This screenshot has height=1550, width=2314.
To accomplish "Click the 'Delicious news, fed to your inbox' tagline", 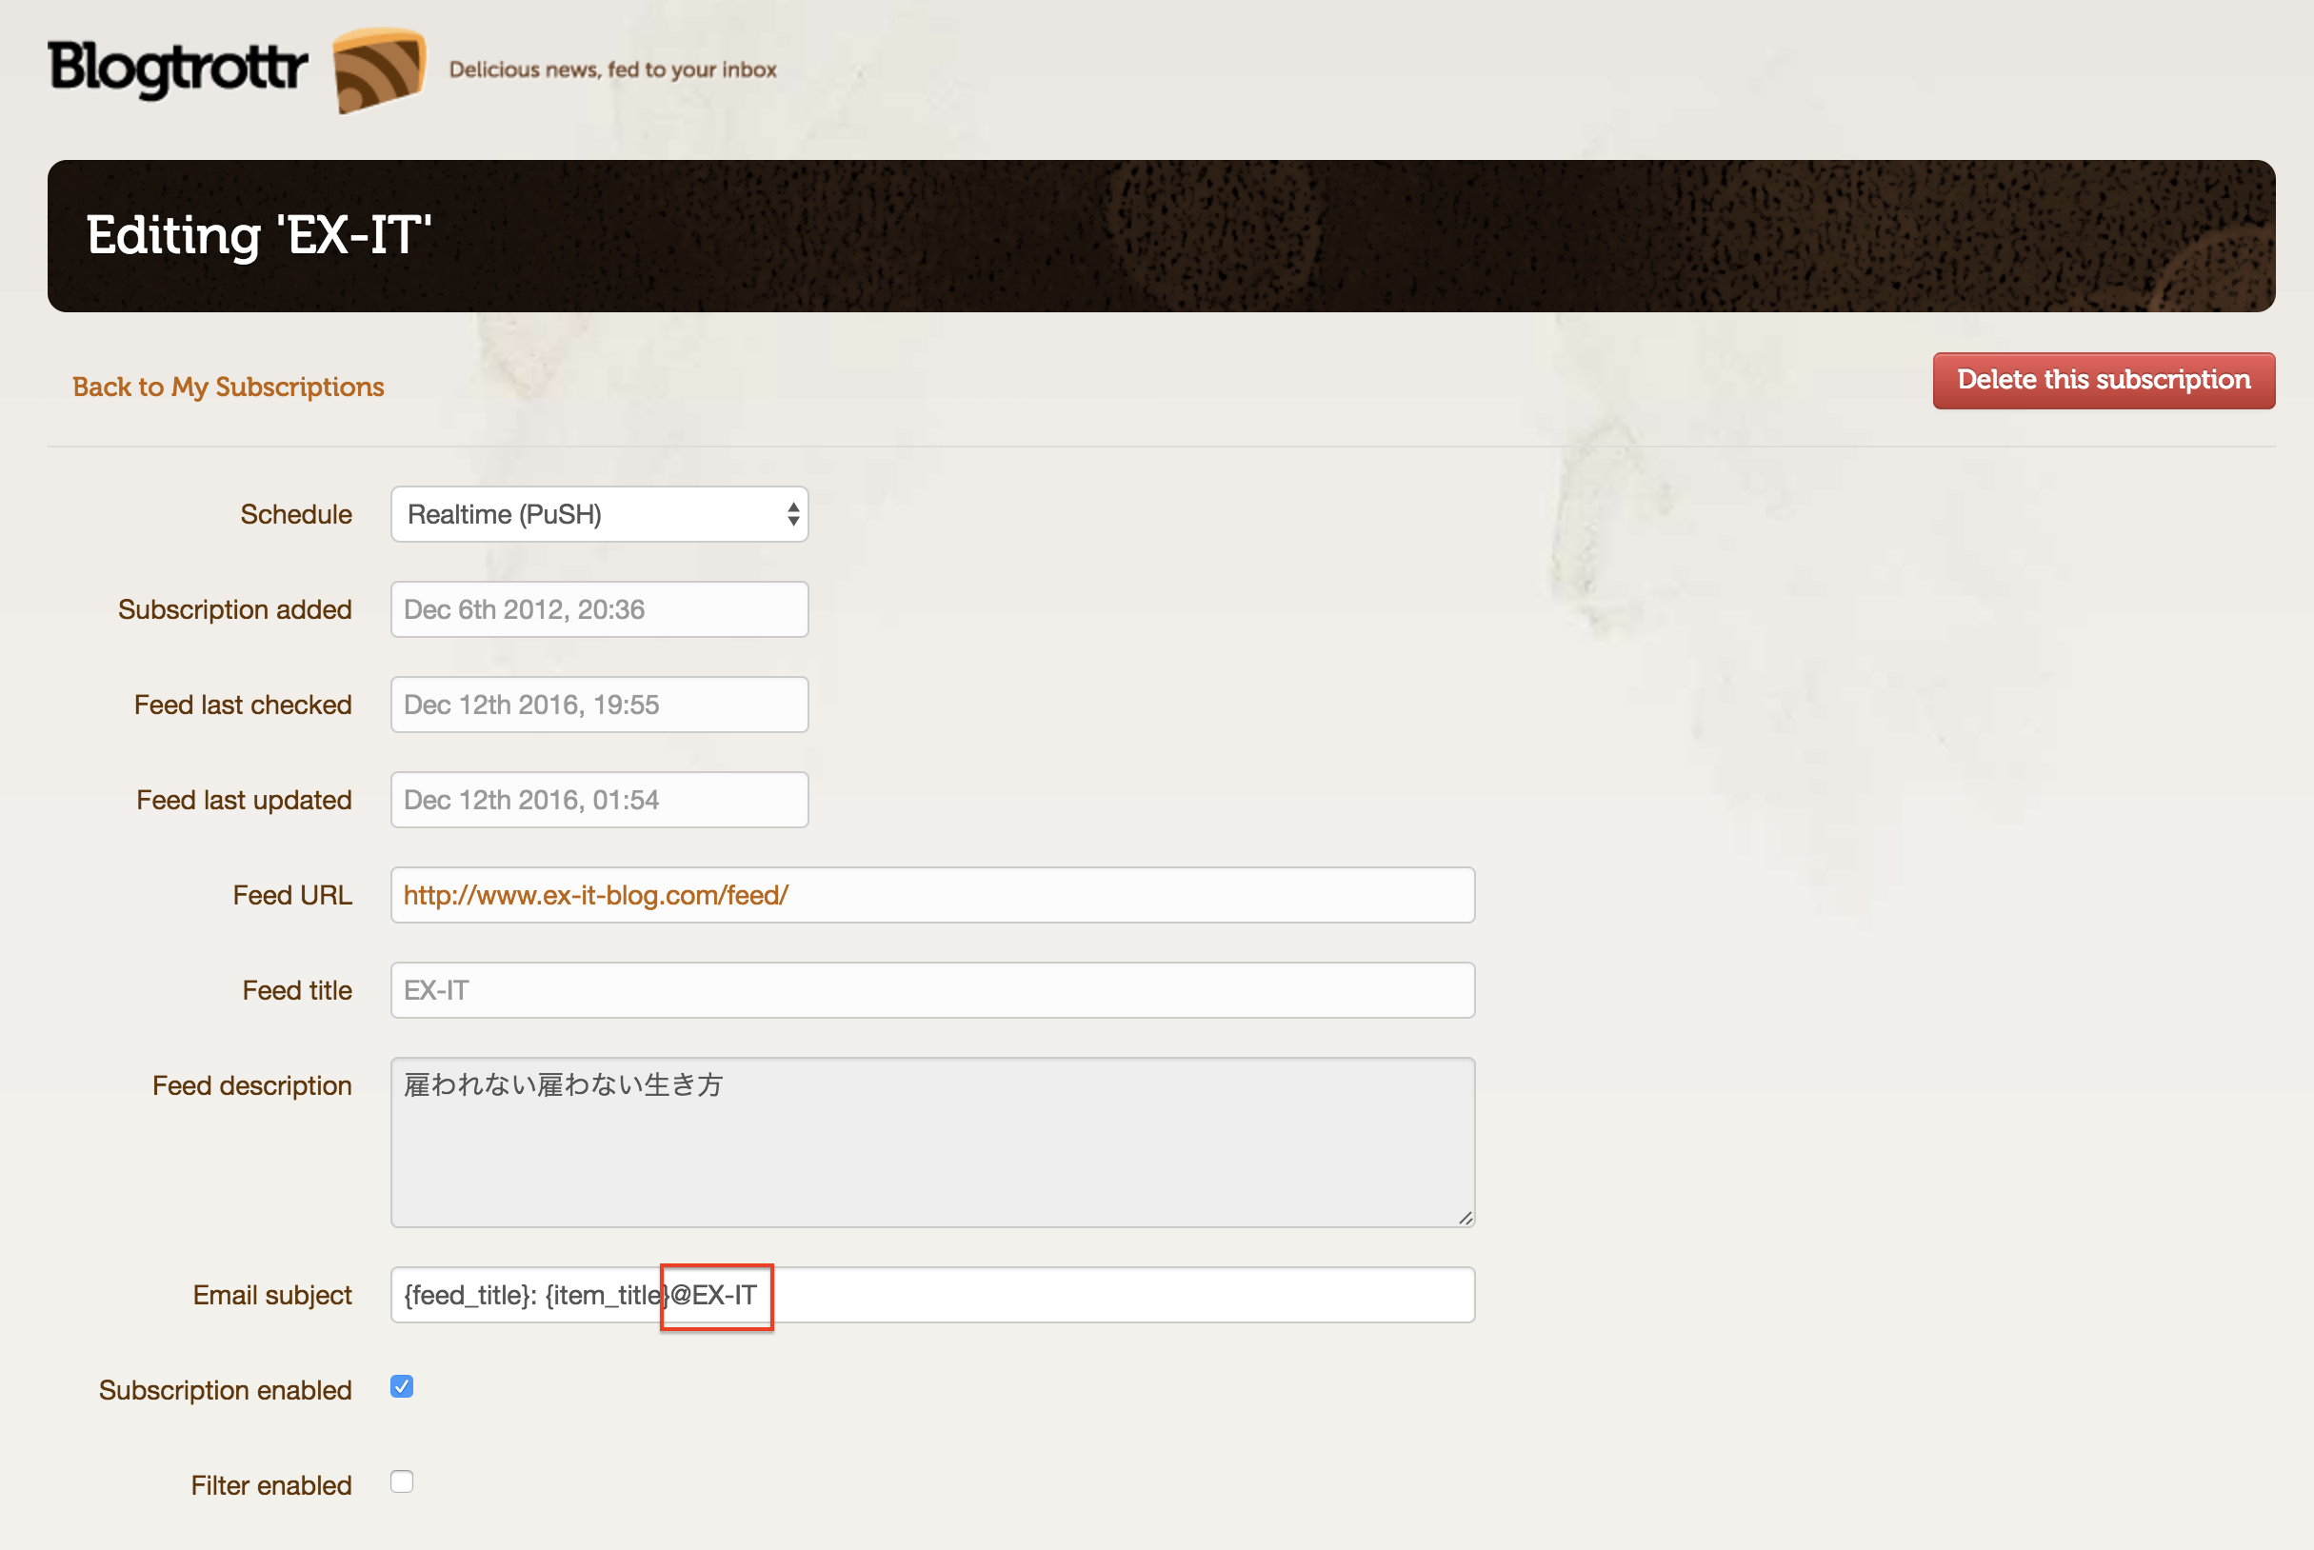I will pyautogui.click(x=613, y=70).
